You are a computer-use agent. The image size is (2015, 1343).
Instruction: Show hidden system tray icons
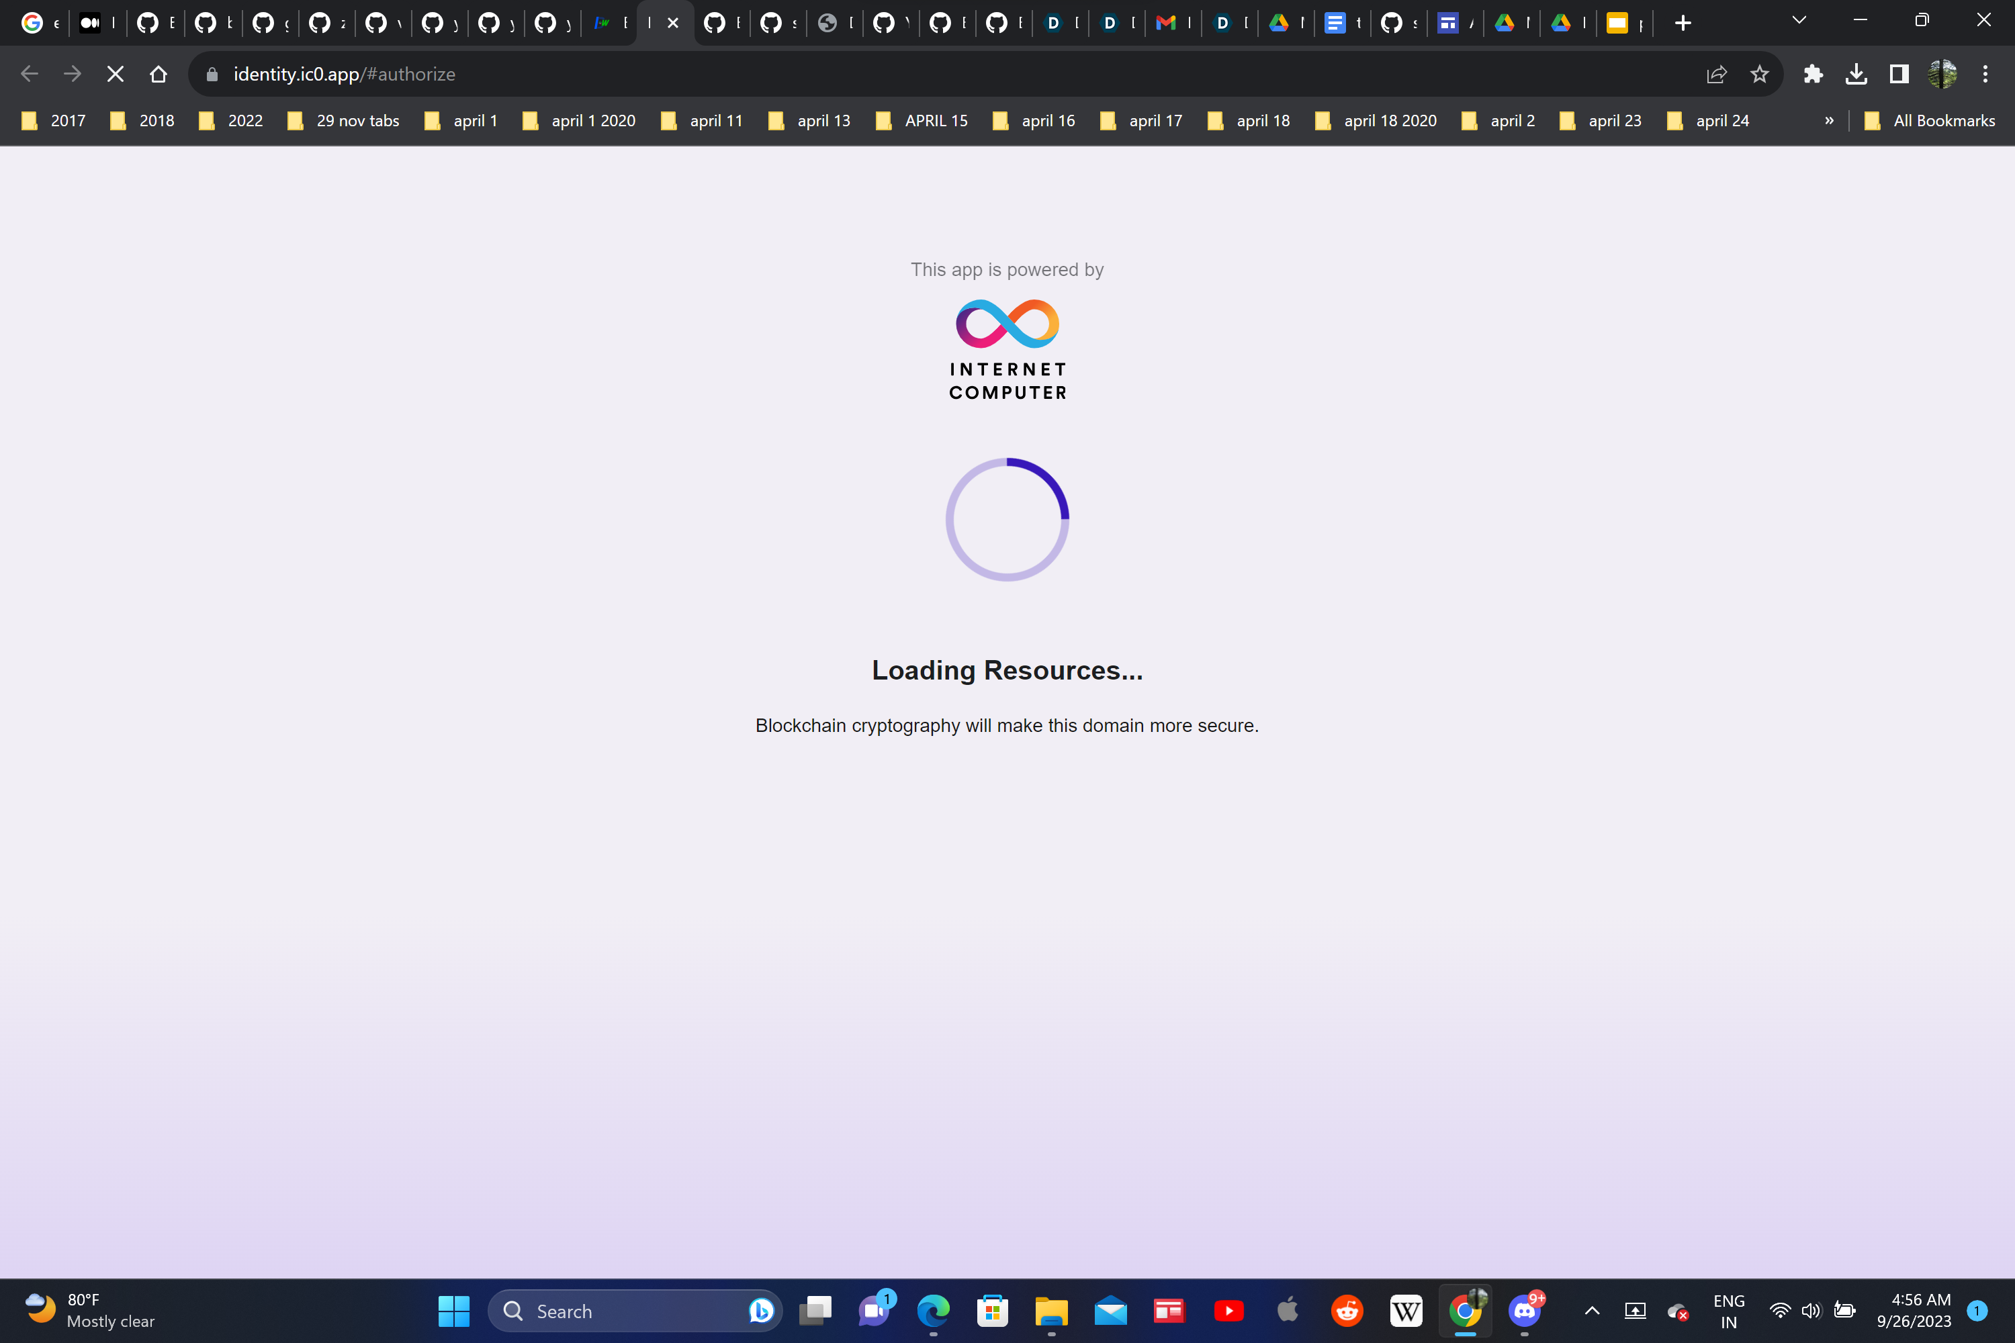tap(1592, 1311)
